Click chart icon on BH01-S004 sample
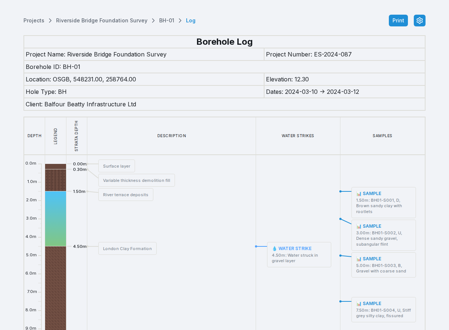This screenshot has height=330, width=449. pos(359,304)
